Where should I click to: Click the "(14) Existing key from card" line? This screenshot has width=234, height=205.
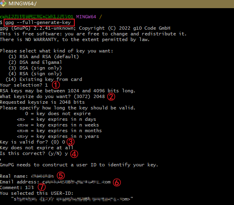tap(44, 79)
